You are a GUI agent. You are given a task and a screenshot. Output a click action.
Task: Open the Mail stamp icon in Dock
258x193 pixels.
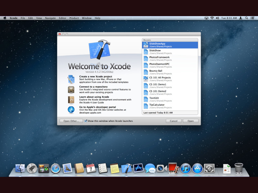point(67,168)
